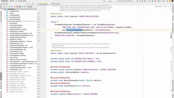
Task: Click the Build hammer icon
Action: pyautogui.click(x=104, y=1)
